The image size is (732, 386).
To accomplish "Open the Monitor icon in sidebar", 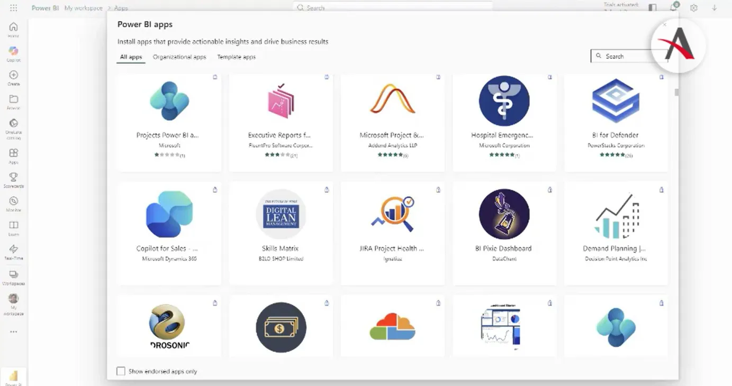I will 13,204.
